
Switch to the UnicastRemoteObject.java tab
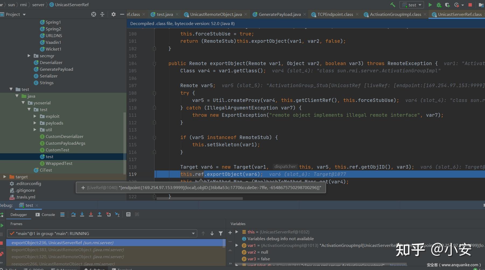(x=216, y=14)
